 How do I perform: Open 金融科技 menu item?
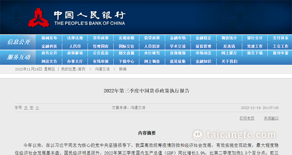pyautogui.click(x=49, y=46)
